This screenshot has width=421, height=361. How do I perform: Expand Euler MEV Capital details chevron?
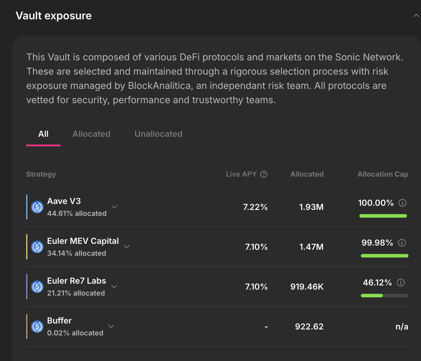tap(127, 247)
